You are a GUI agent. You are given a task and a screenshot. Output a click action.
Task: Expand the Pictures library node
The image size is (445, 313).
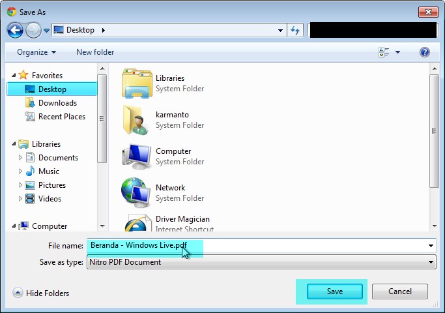point(20,185)
